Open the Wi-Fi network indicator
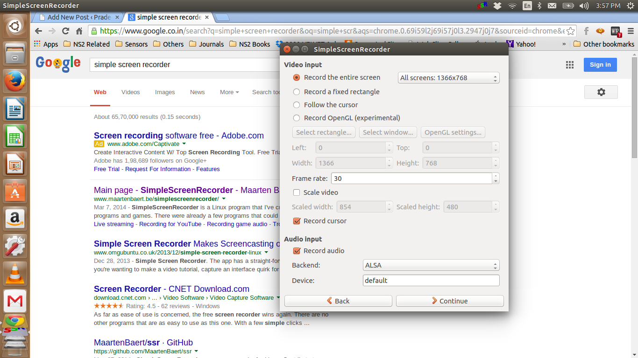This screenshot has height=358, width=638. 512,6
